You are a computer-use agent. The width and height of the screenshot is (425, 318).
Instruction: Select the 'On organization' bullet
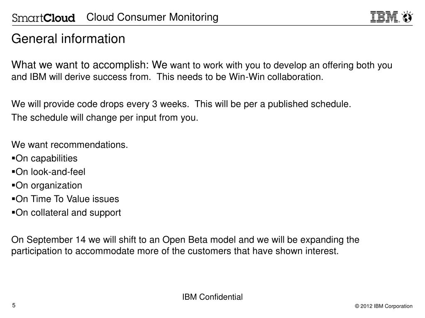(x=47, y=185)
